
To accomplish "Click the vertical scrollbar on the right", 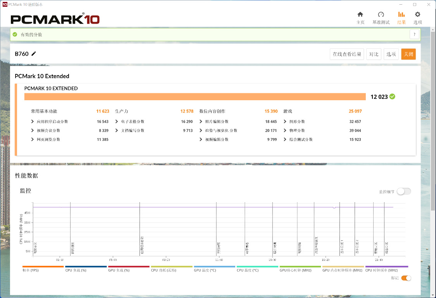I will (x=433, y=121).
